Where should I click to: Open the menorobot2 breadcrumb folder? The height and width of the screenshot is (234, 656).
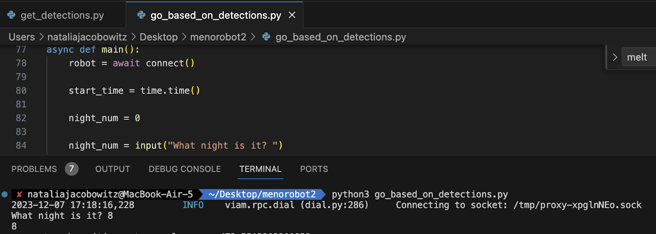218,37
